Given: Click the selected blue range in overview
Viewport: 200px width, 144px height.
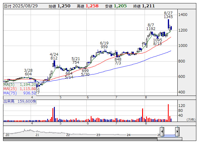Looking at the screenshot, I should (x=170, y=136).
